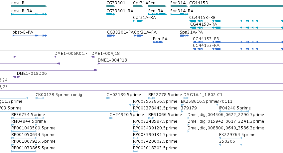Click the RP003553856.5prime label
This screenshot has height=153, width=283.
tap(155, 101)
